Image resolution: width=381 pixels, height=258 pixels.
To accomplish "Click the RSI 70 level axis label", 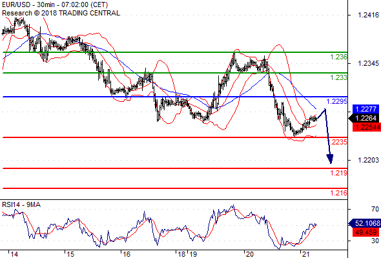I will pyautogui.click(x=375, y=209).
